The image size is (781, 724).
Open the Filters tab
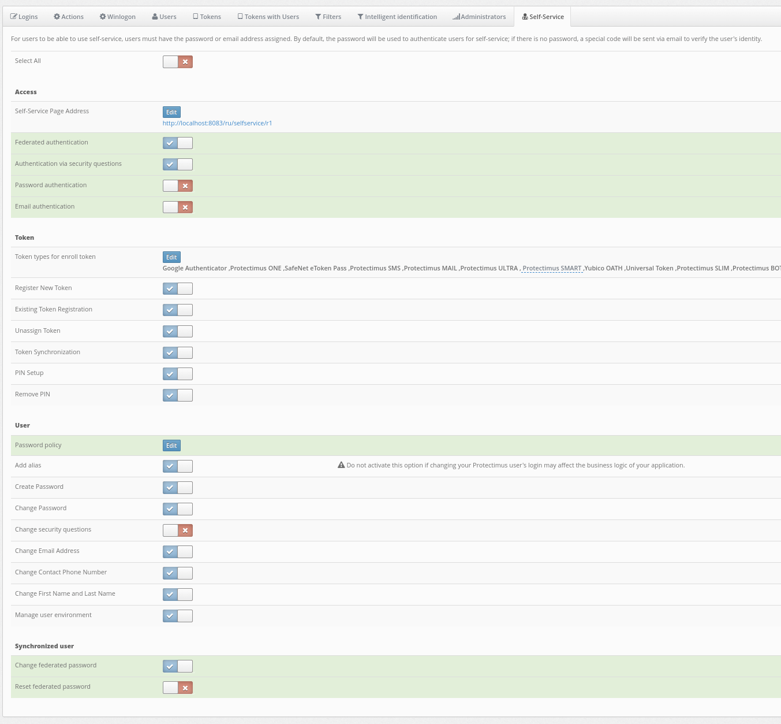click(328, 17)
